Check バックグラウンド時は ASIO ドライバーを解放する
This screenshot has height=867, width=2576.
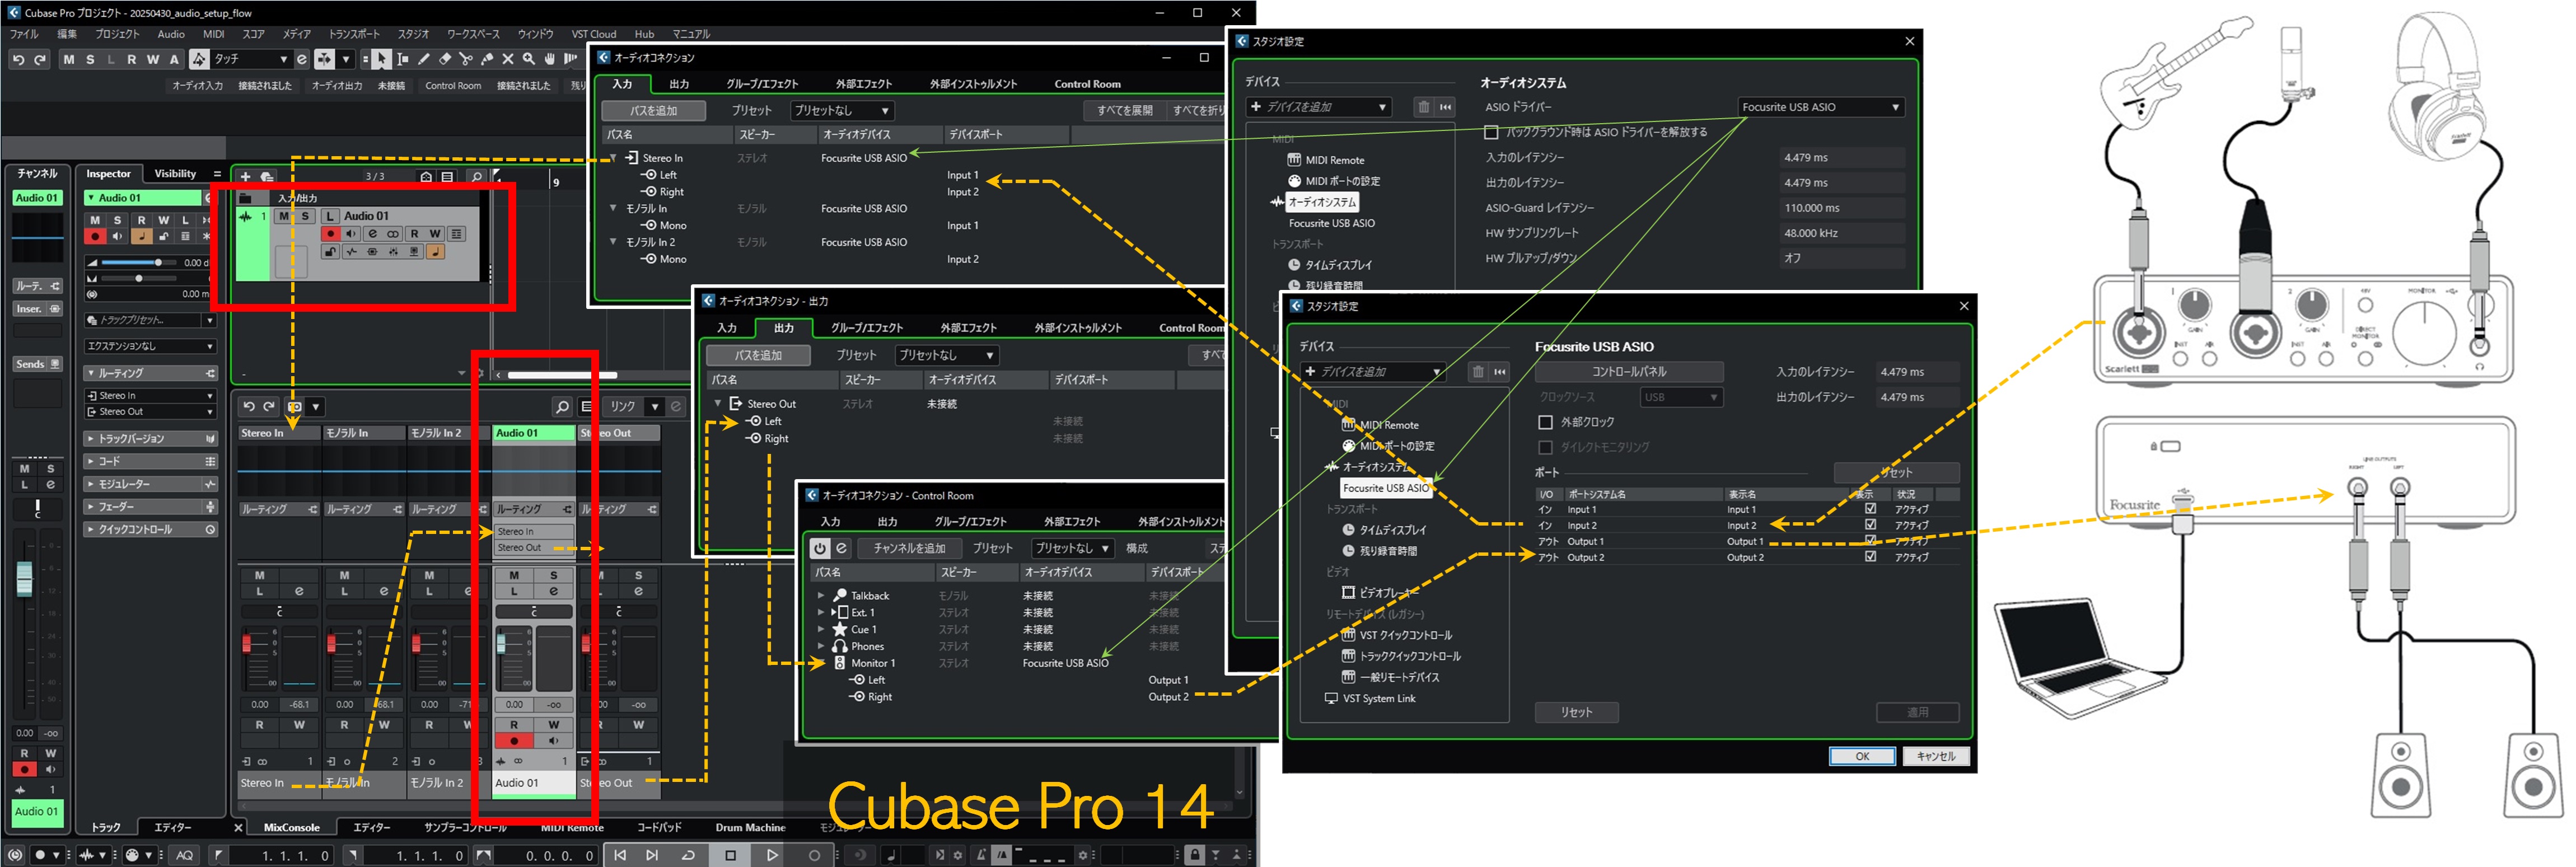pos(1491,132)
